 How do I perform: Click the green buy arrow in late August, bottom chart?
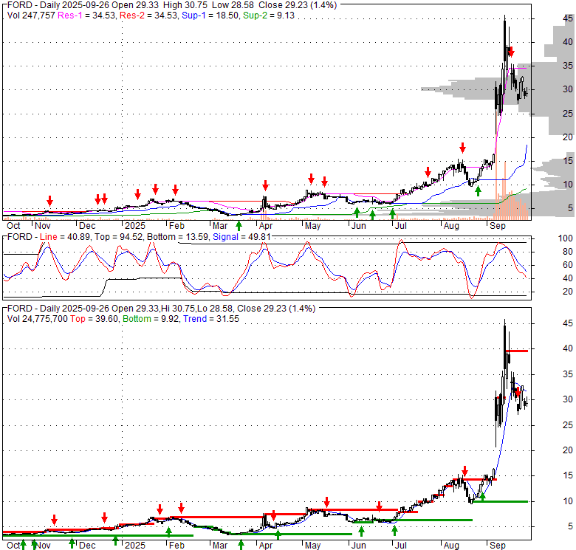[482, 497]
